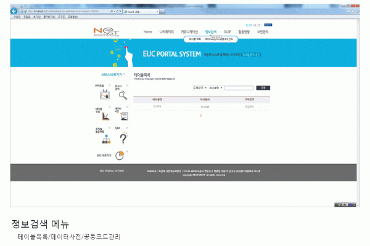Click the browser home icon at top right
This screenshot has height=246, width=370.
[x=348, y=11]
